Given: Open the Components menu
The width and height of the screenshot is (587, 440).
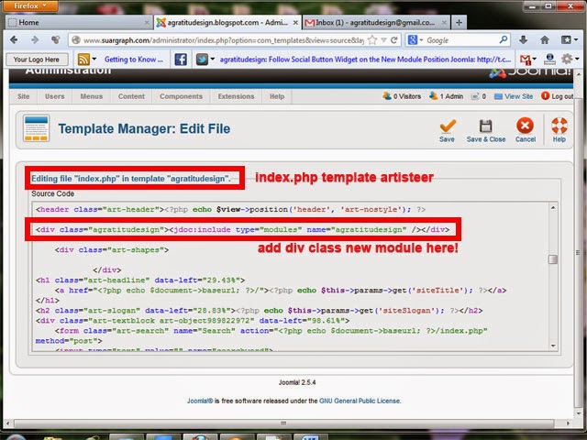Looking at the screenshot, I should pyautogui.click(x=181, y=96).
